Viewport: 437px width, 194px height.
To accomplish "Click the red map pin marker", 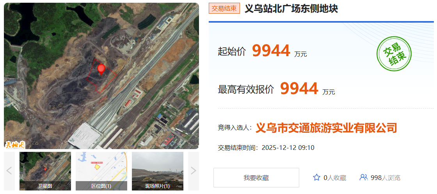I will click(x=101, y=69).
